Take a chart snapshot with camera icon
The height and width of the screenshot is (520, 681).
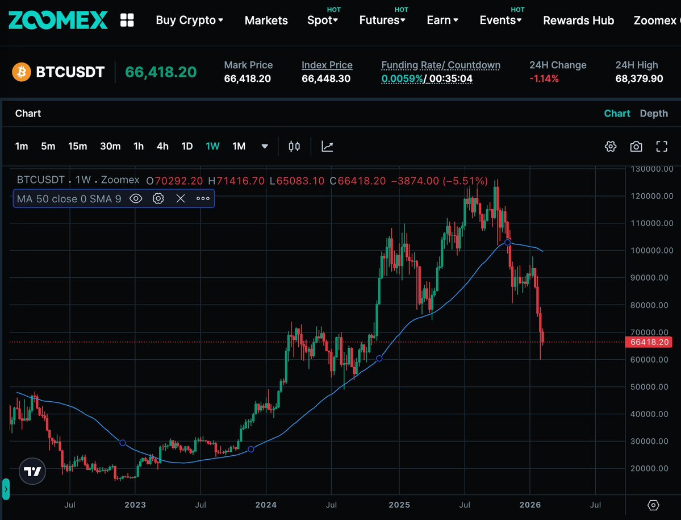[636, 147]
